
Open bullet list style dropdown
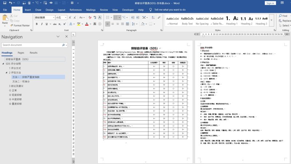111,17
